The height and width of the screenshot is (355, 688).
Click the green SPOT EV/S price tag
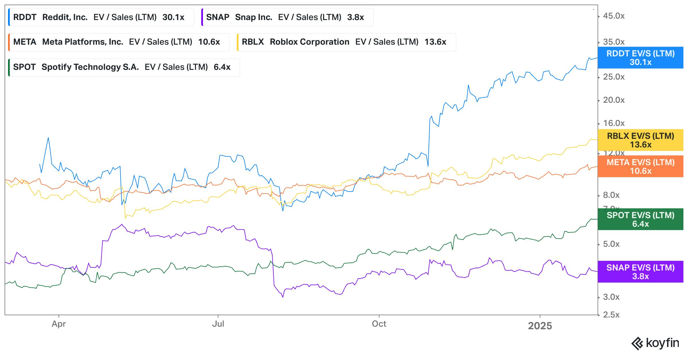[640, 220]
